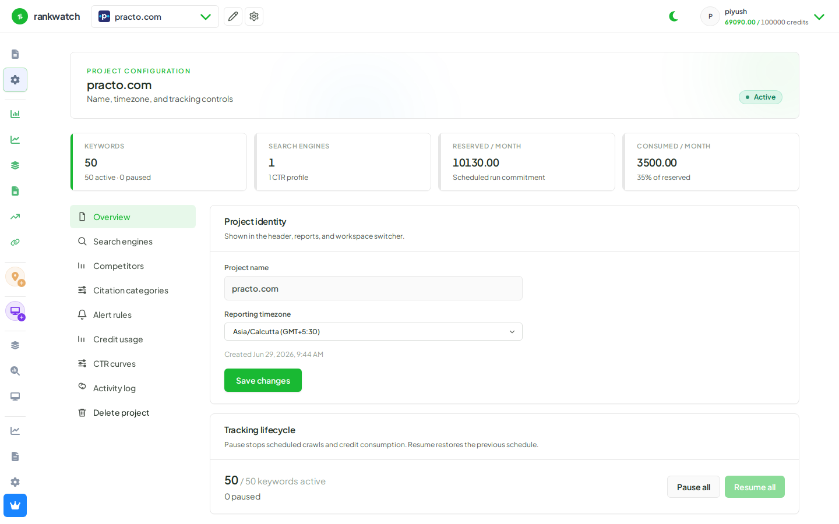Open the green bar chart sidebar icon

[15, 114]
